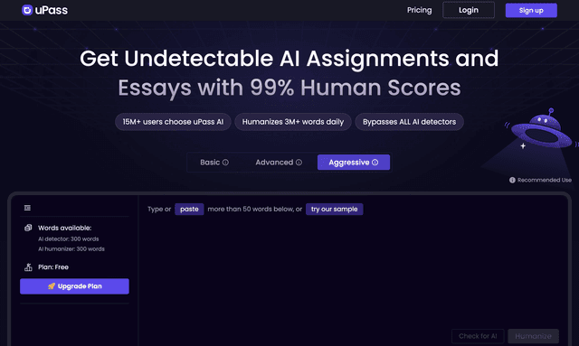Image resolution: width=579 pixels, height=346 pixels.
Task: Open the Pricing page
Action: (x=419, y=10)
